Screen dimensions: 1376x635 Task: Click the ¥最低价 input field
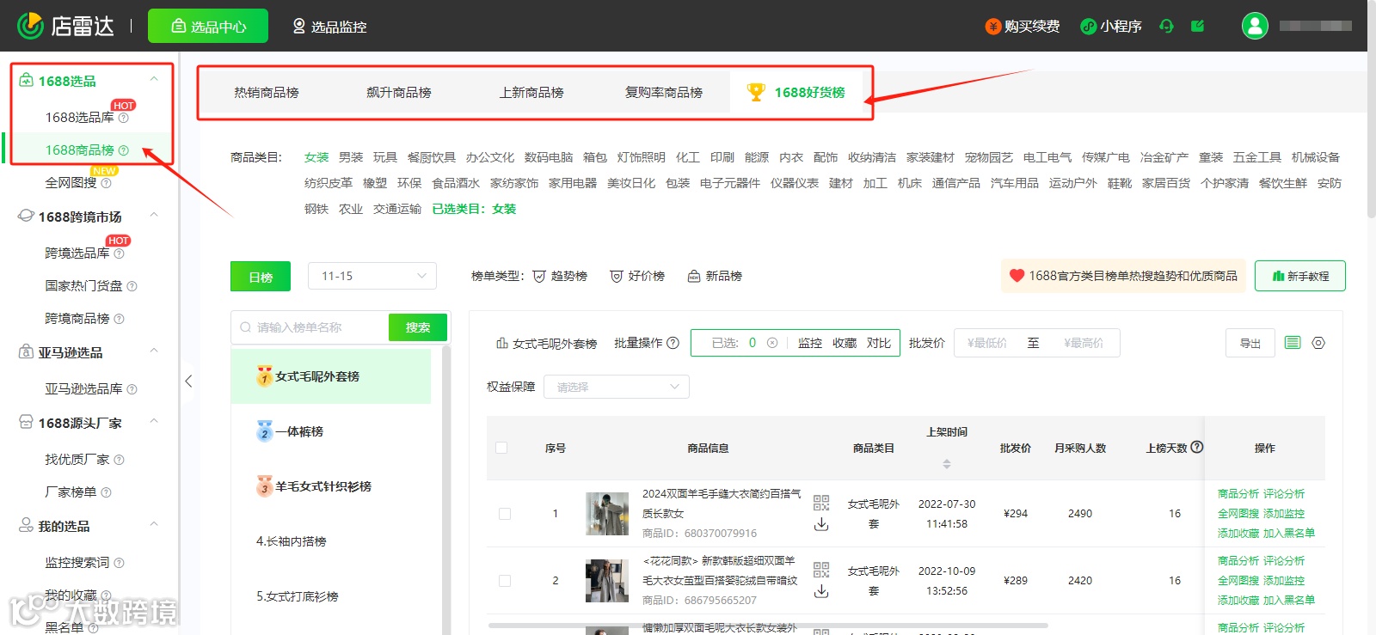tap(986, 343)
